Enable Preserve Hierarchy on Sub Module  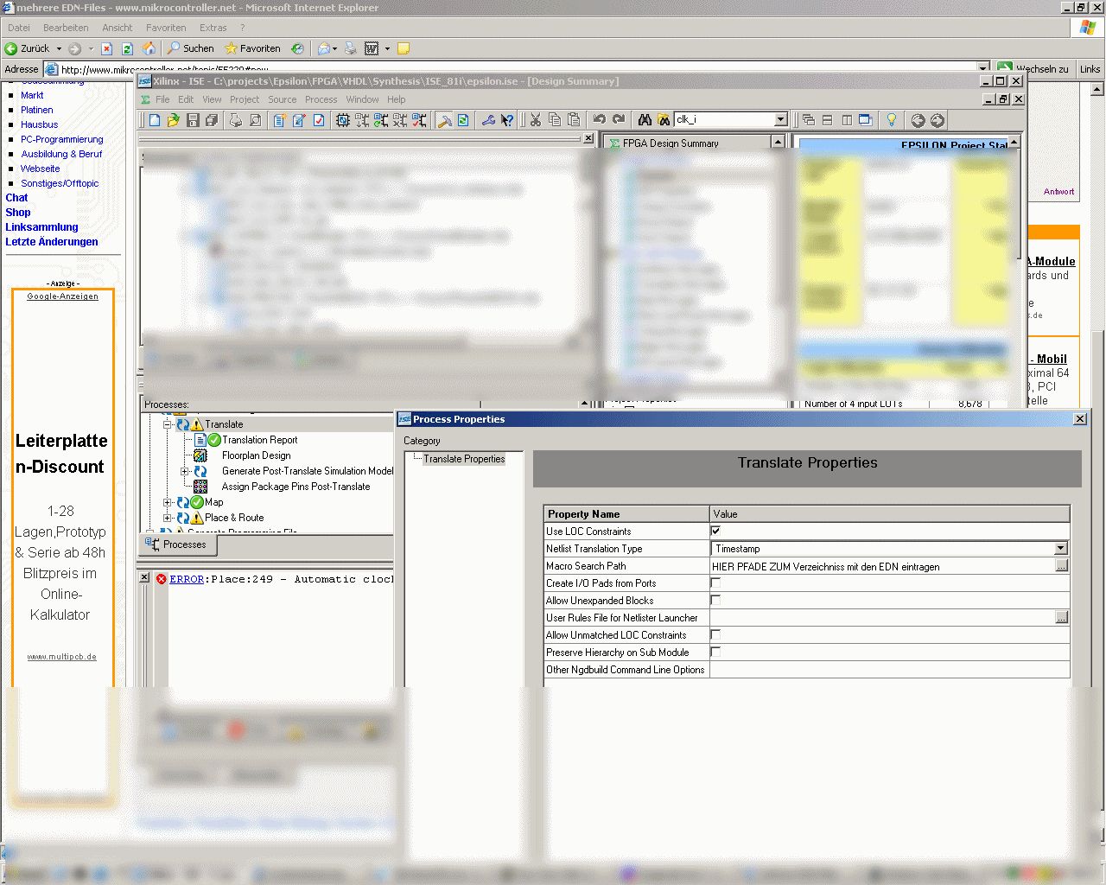coord(715,652)
